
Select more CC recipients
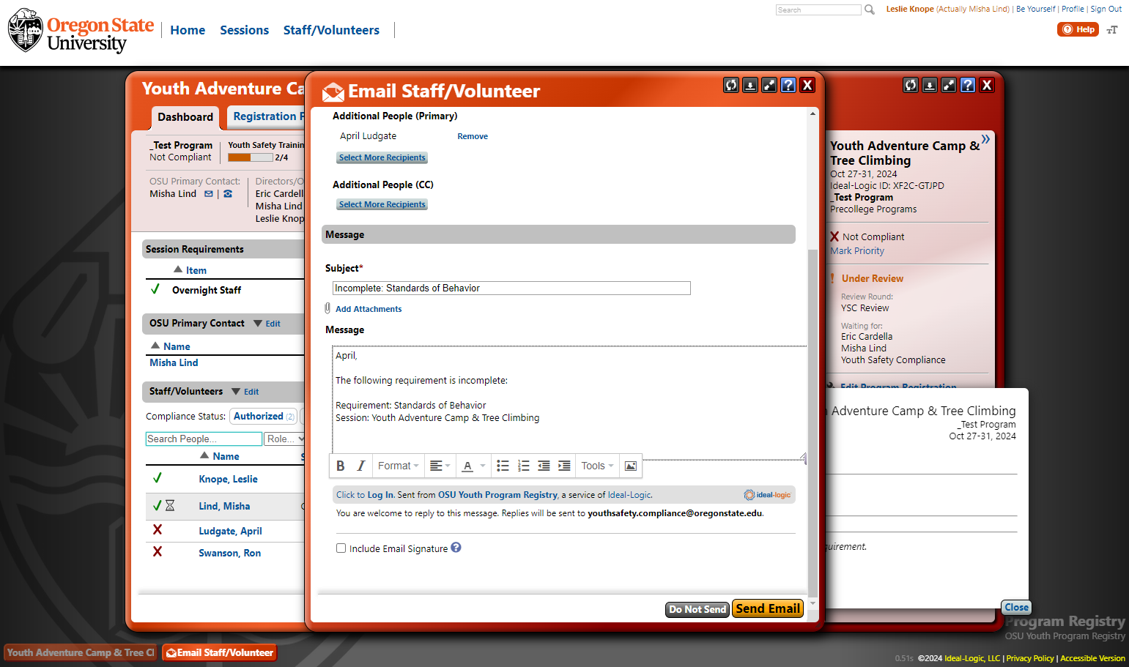coord(382,204)
